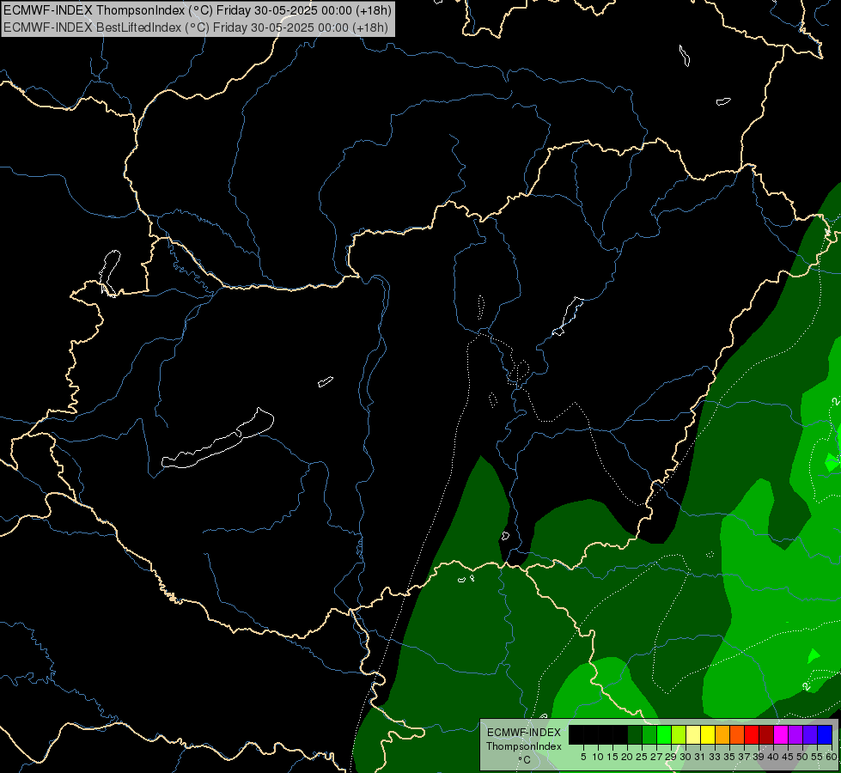
Task: Click the medium green 25–27 legend swatch
Action: tap(649, 734)
